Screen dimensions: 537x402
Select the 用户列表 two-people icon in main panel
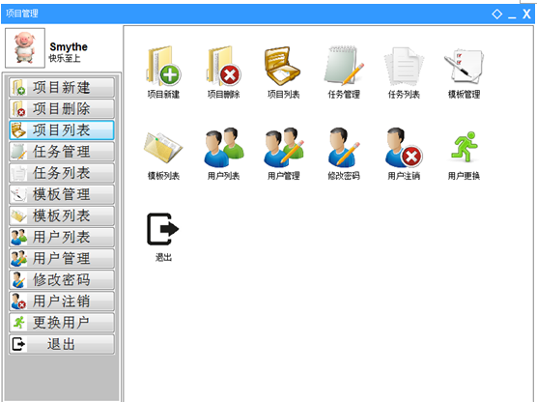click(224, 147)
